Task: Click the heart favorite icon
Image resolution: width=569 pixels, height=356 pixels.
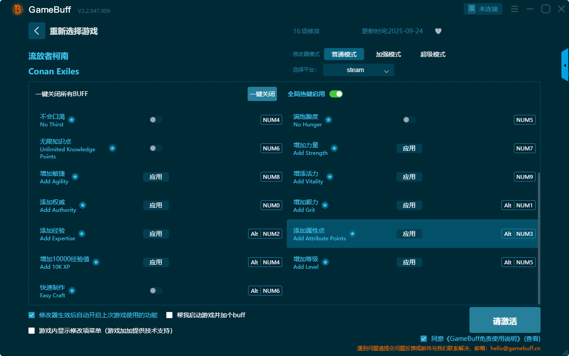Action: click(438, 31)
